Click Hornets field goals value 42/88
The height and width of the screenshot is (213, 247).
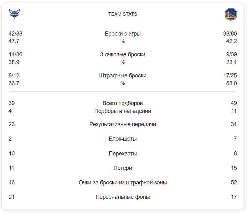[x=15, y=34]
